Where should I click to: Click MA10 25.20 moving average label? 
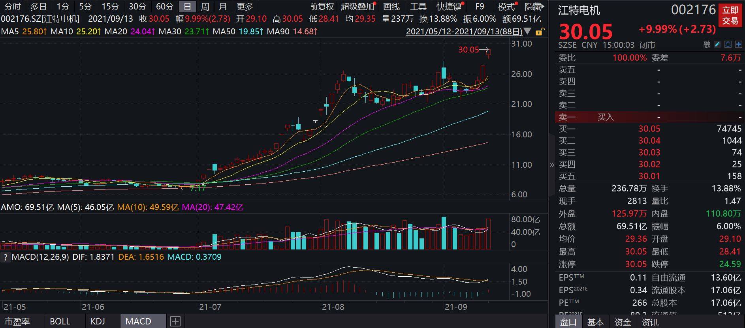click(x=75, y=31)
